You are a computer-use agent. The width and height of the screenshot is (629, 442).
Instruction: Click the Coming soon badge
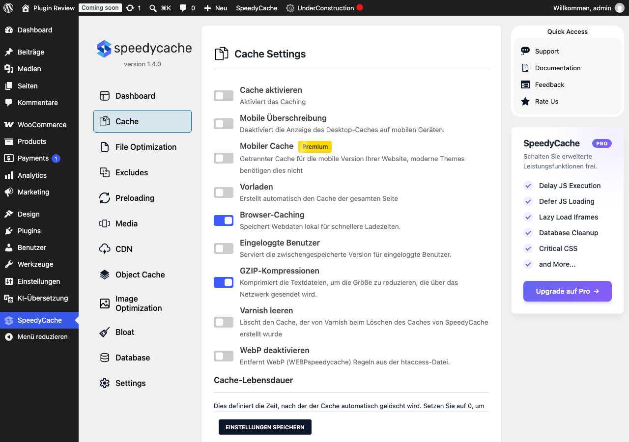click(100, 8)
